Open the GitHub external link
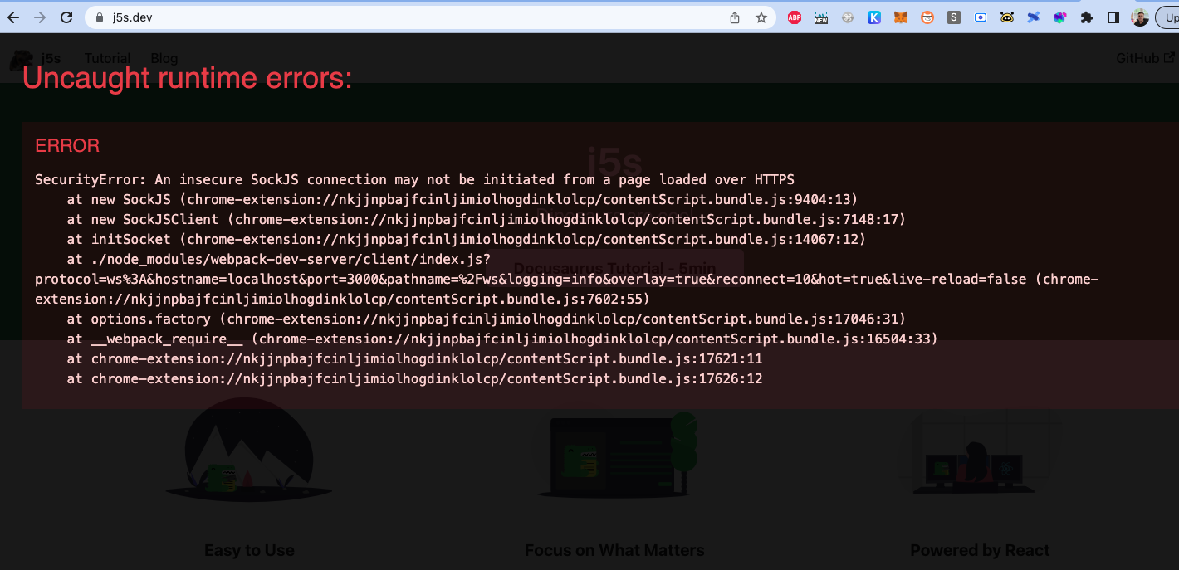 tap(1145, 59)
